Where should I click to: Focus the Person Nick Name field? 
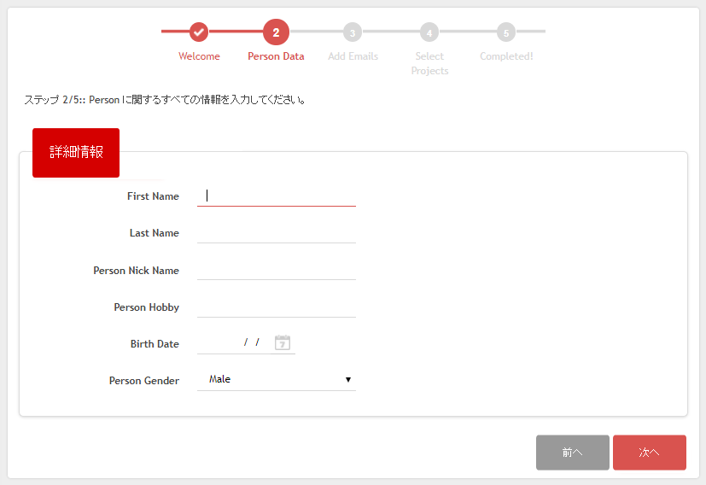277,270
